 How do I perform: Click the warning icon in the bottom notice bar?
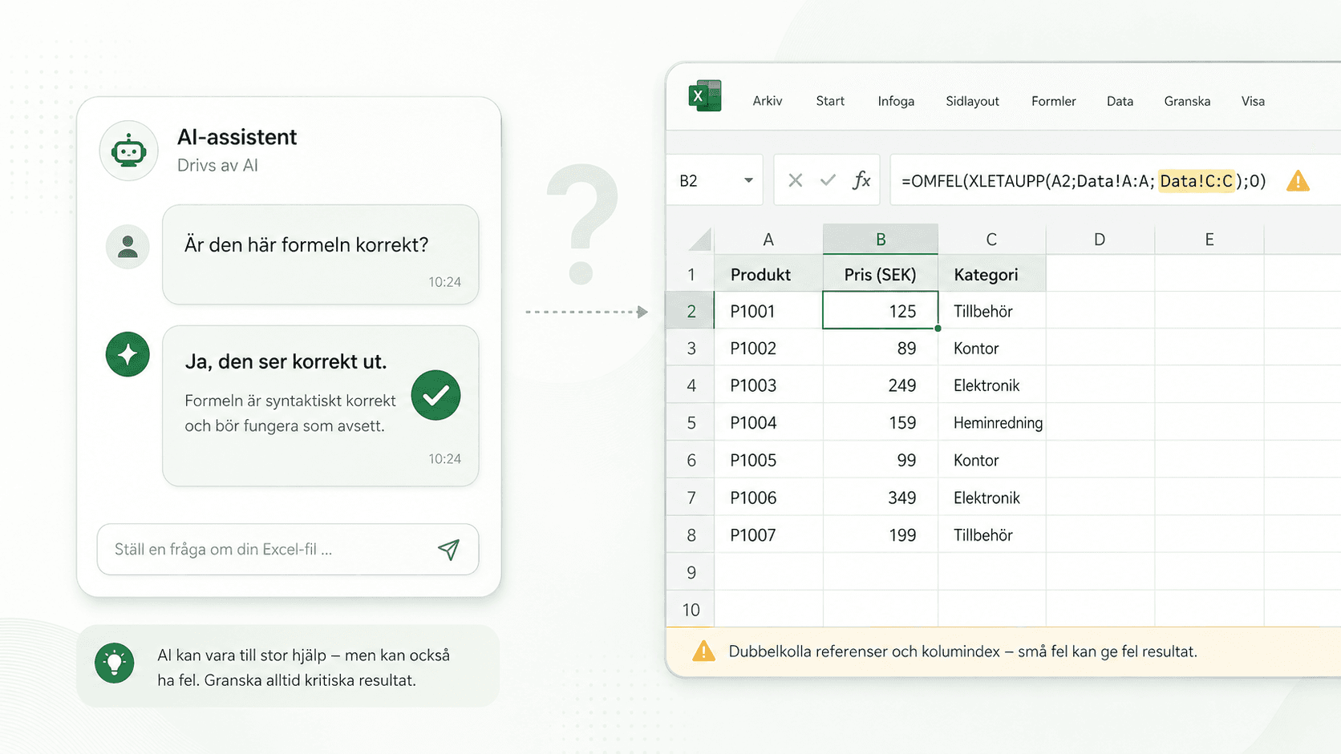(x=703, y=651)
